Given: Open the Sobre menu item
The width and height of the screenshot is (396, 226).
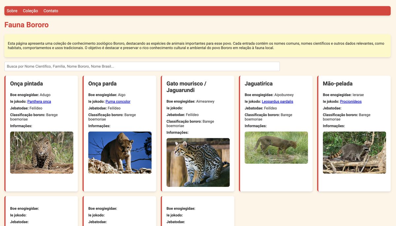Looking at the screenshot, I should coord(12,11).
